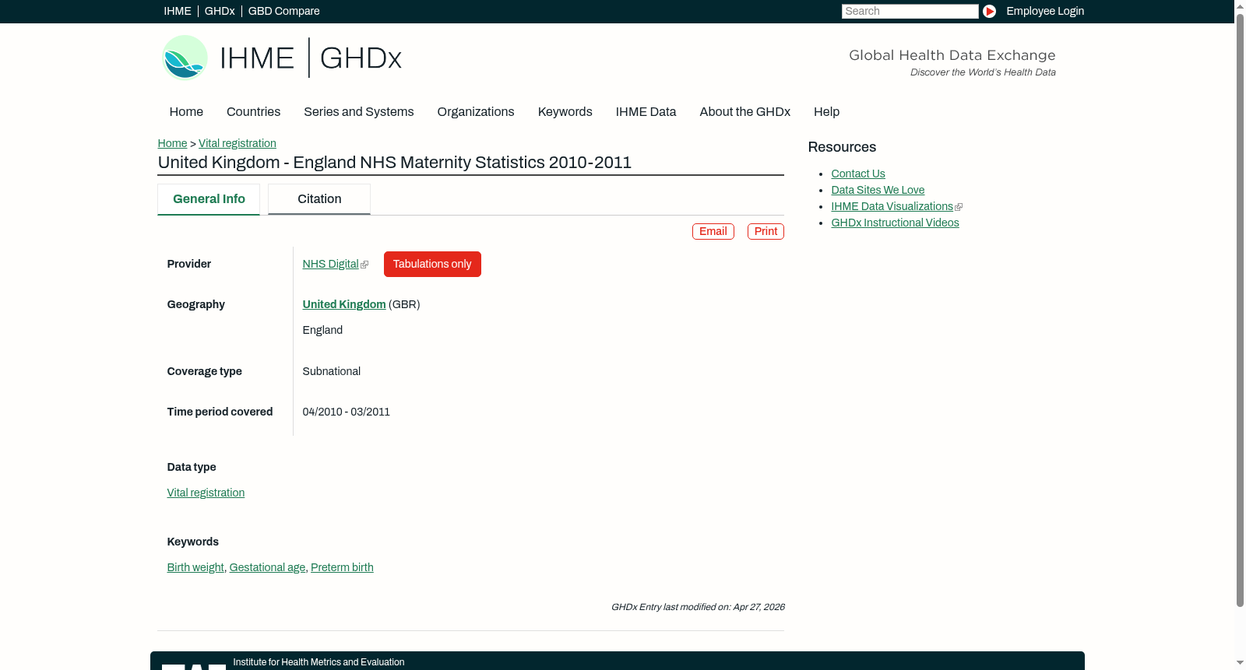Open the Organizations menu item
1246x670 pixels.
pyautogui.click(x=476, y=112)
